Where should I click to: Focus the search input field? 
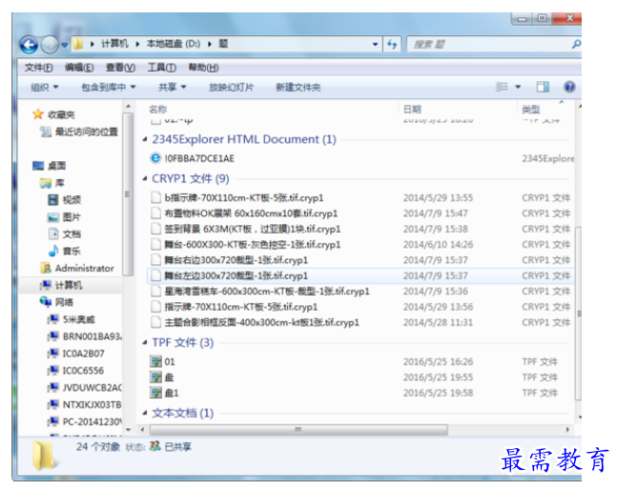[489, 44]
